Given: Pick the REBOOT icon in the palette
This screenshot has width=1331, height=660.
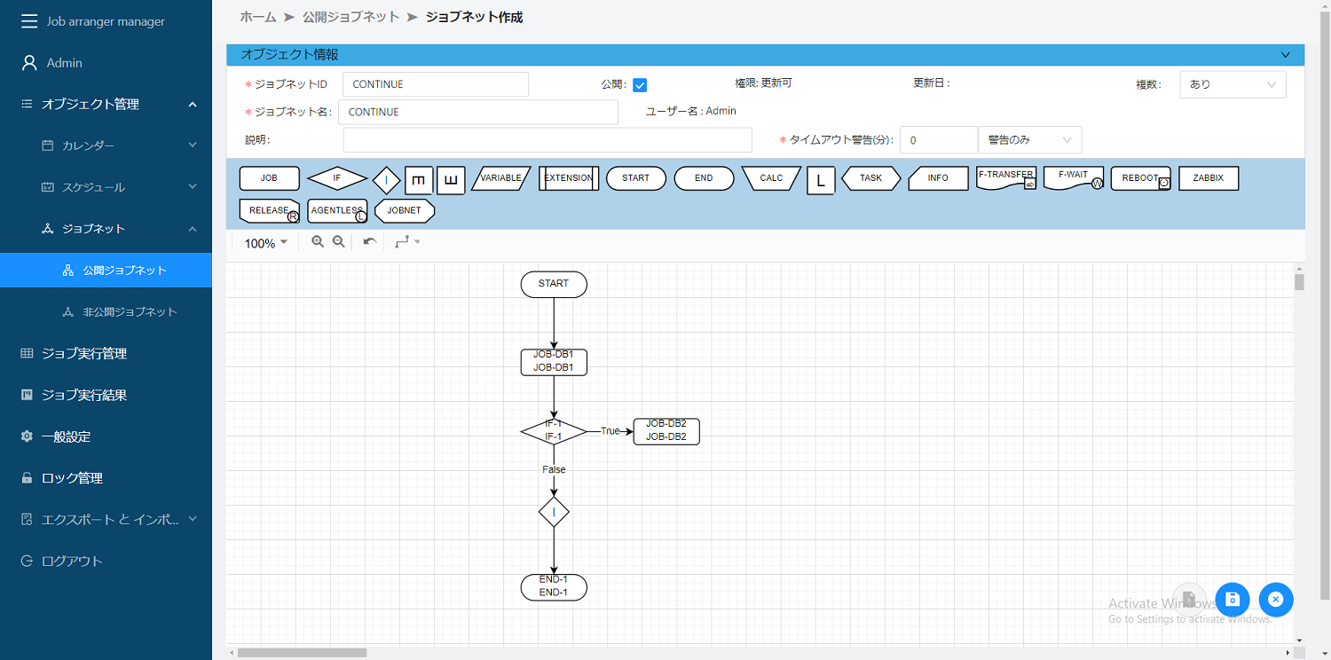Looking at the screenshot, I should (x=1139, y=178).
